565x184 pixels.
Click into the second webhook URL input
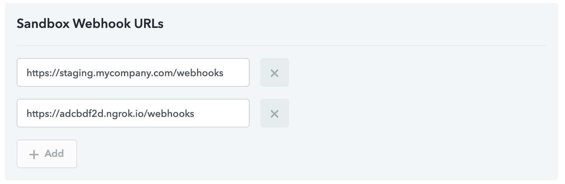coord(133,113)
